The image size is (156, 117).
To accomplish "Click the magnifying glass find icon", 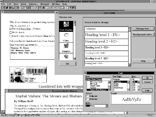I will point(22,7).
